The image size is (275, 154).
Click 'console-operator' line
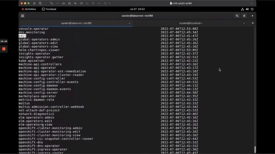pos(34,29)
